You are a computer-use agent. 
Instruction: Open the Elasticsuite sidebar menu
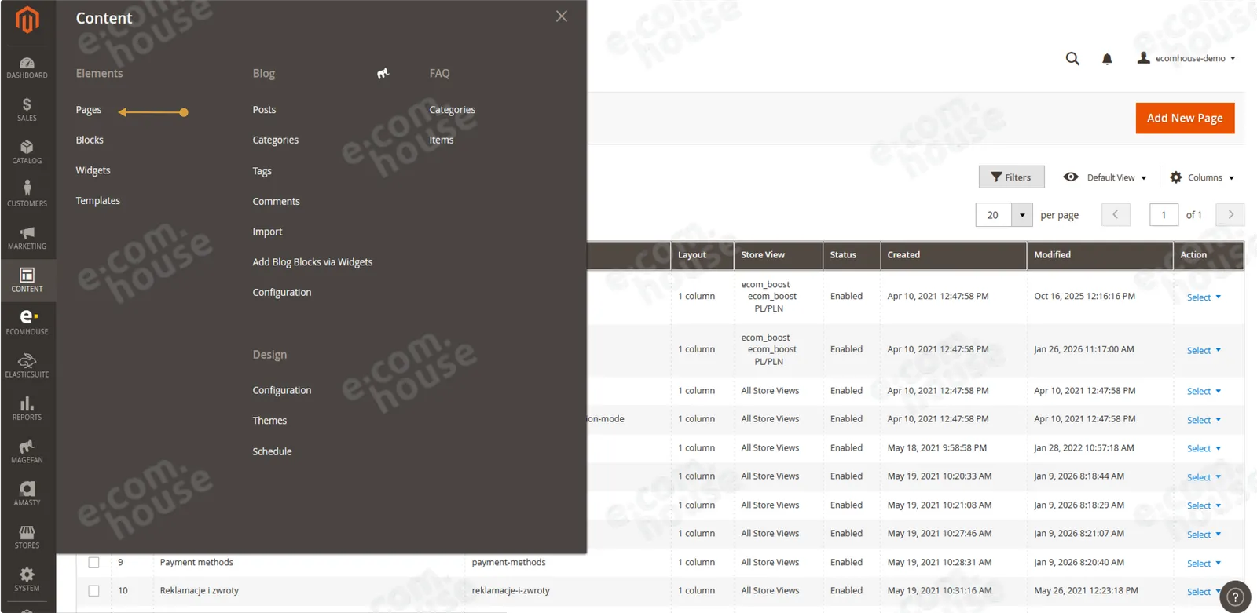[x=27, y=366]
